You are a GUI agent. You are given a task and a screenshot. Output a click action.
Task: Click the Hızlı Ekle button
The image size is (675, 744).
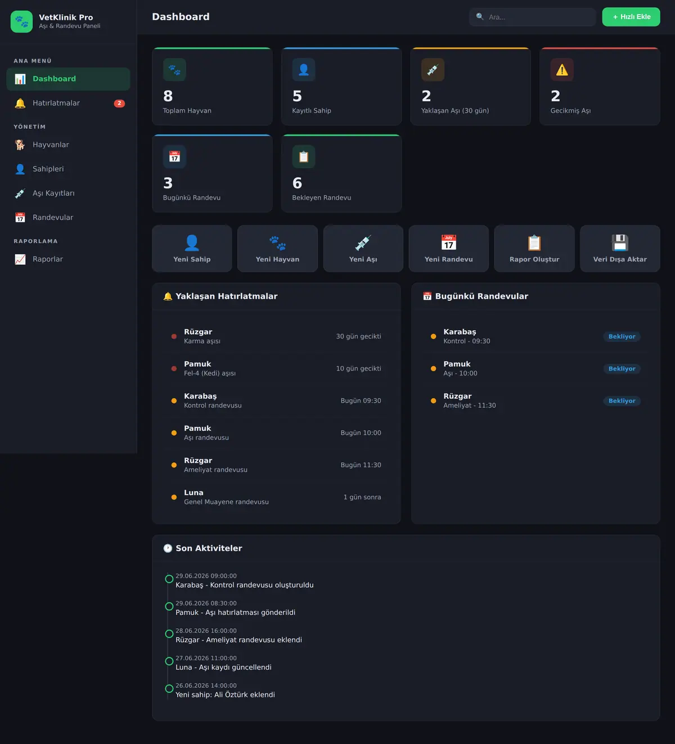point(631,17)
